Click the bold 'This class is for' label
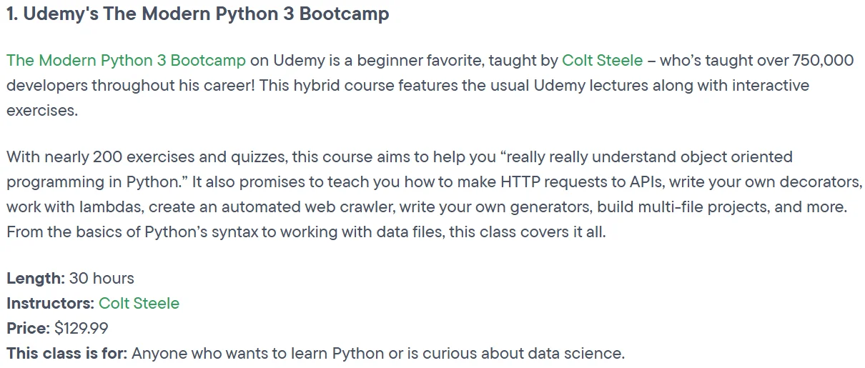865x368 pixels. [66, 353]
